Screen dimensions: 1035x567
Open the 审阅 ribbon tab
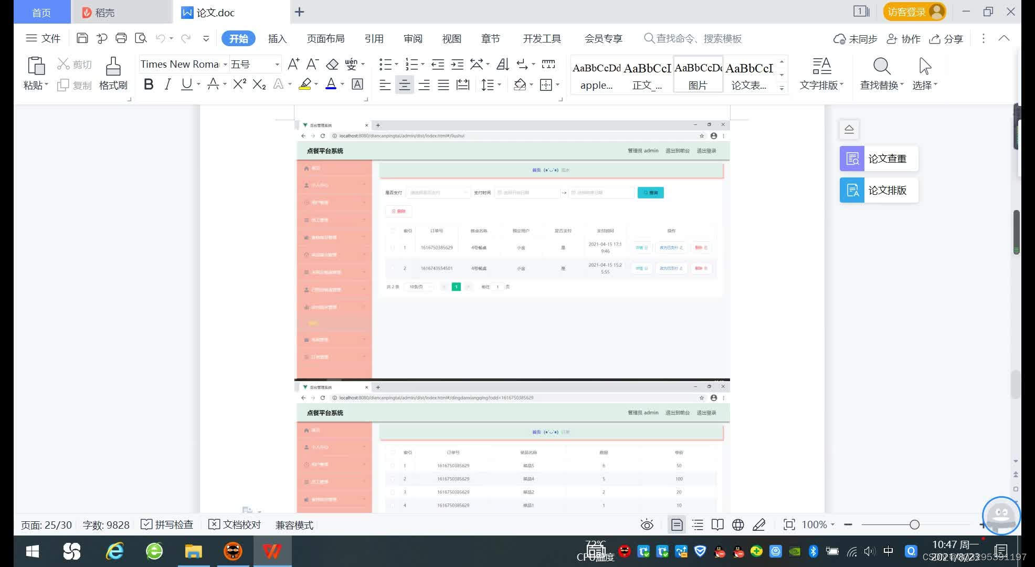point(413,38)
